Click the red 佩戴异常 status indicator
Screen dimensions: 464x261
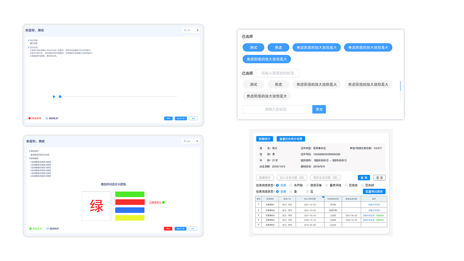pos(35,118)
